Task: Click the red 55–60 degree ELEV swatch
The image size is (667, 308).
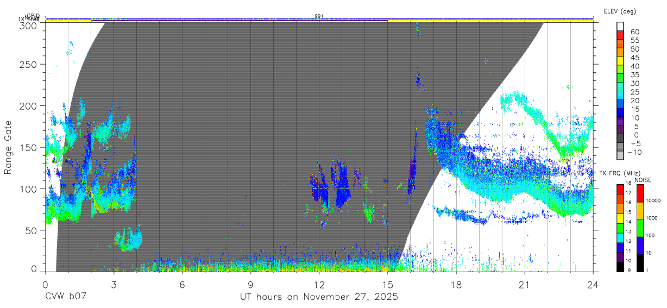Action: 621,36
